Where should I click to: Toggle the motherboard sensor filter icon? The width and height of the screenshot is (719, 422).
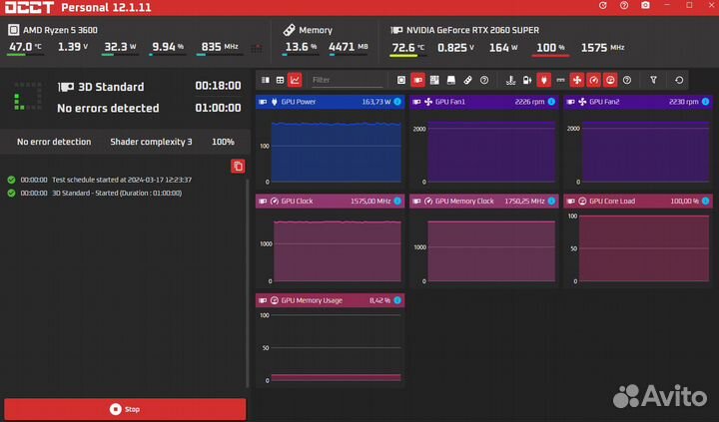(x=434, y=80)
